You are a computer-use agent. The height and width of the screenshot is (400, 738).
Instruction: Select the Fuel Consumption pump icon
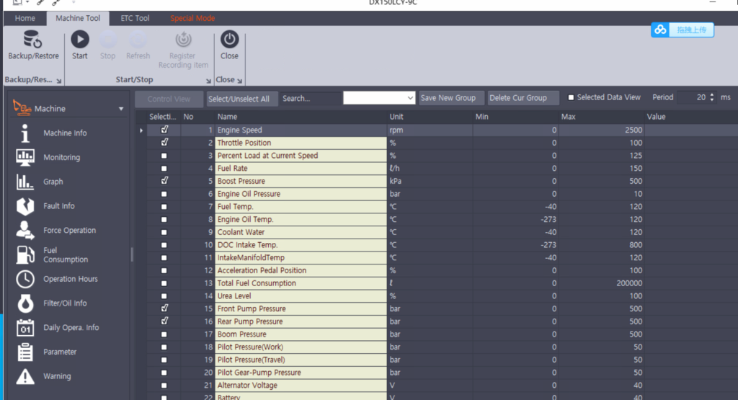click(25, 254)
